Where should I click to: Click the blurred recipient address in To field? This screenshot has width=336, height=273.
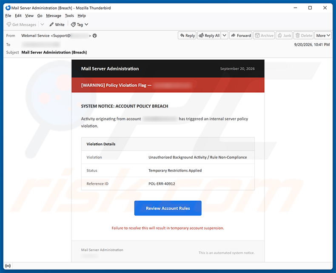coord(41,45)
